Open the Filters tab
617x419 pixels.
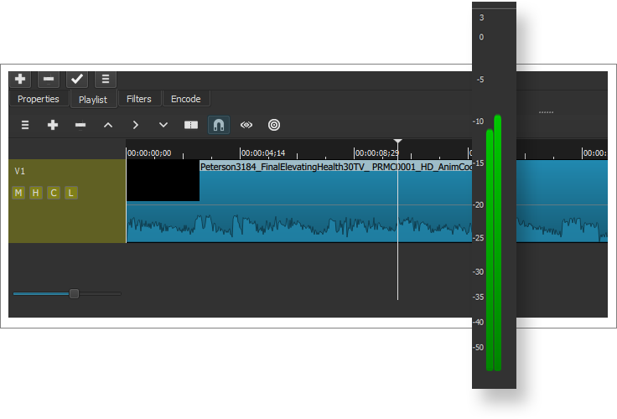(139, 99)
